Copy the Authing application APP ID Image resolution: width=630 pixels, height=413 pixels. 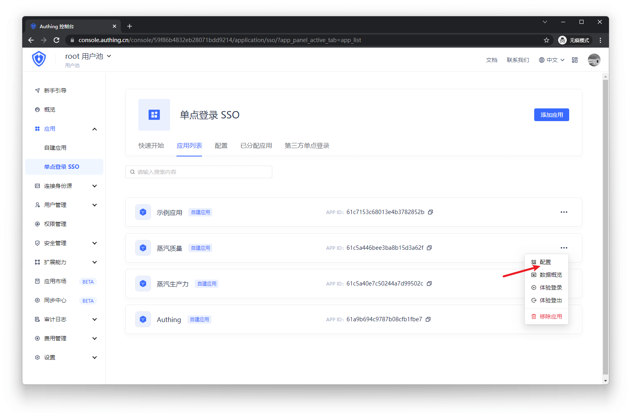[428, 319]
